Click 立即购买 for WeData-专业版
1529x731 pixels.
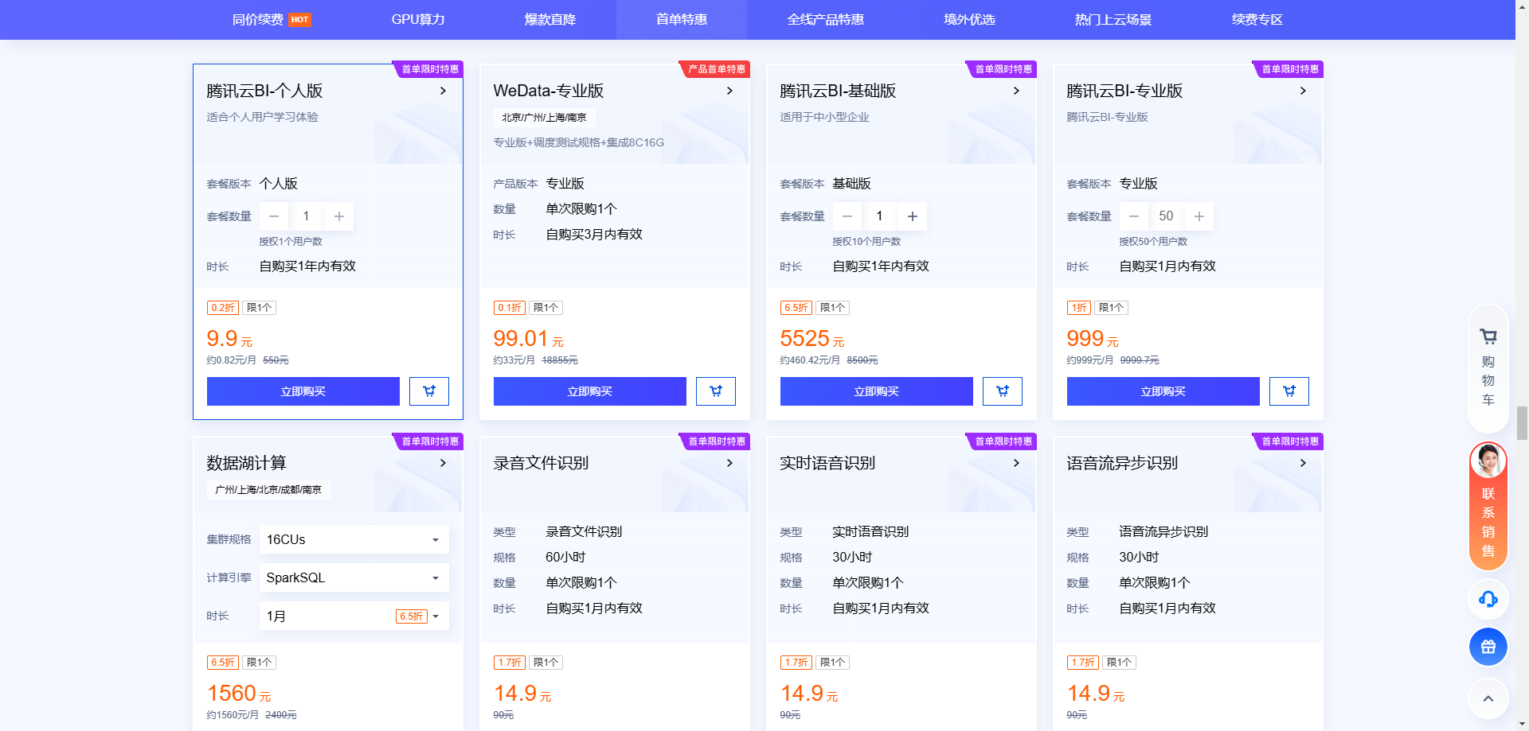[x=590, y=391]
